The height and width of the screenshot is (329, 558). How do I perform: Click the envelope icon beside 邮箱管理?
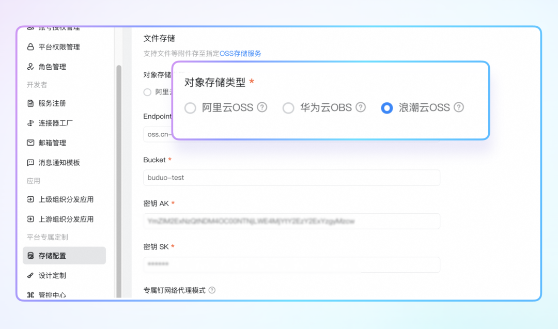point(30,143)
